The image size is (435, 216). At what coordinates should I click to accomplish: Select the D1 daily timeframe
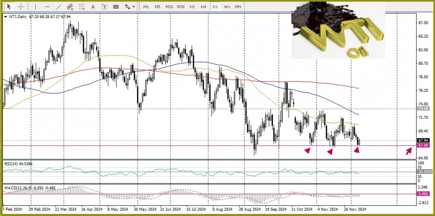[215, 6]
